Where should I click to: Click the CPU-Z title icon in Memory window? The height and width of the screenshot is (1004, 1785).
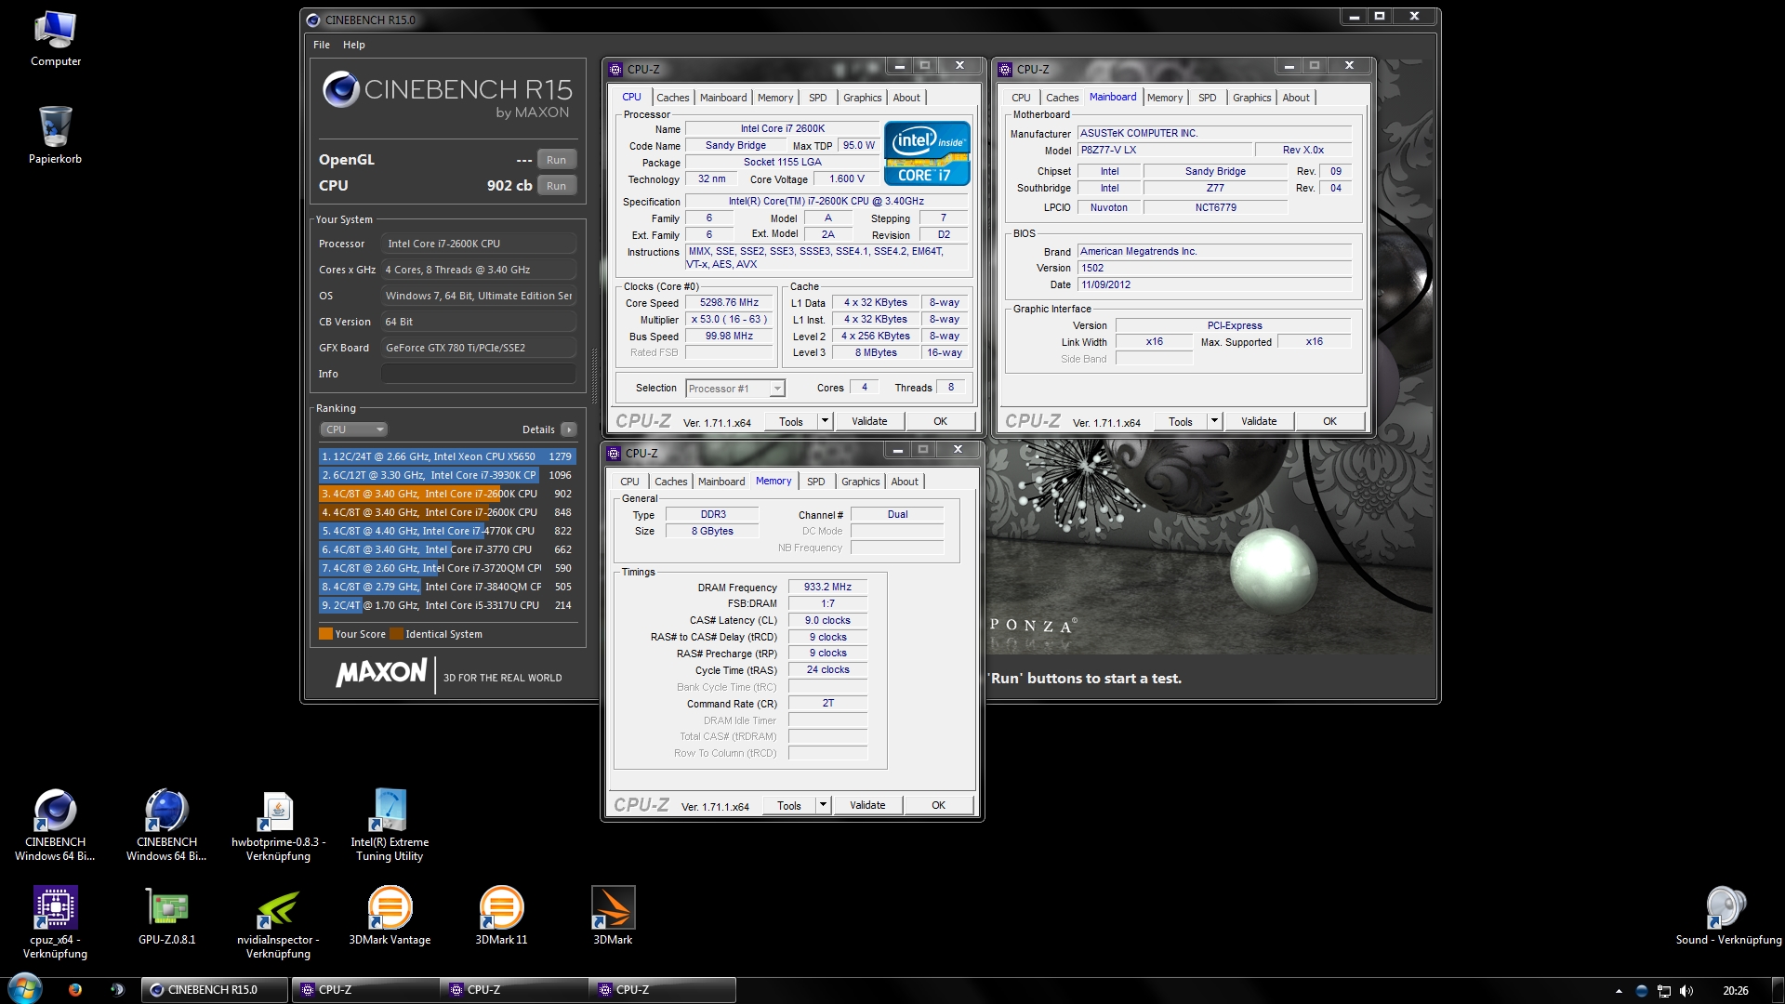click(614, 454)
